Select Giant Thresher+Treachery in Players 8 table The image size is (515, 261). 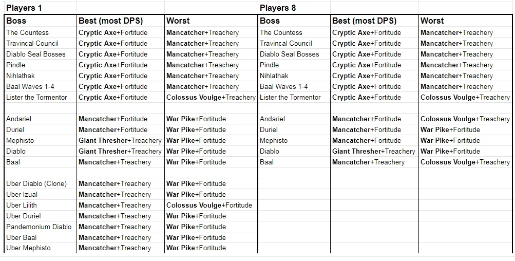click(373, 151)
